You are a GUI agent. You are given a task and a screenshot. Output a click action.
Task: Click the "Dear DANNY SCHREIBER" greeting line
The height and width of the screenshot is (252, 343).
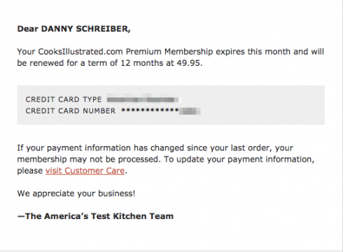(73, 29)
